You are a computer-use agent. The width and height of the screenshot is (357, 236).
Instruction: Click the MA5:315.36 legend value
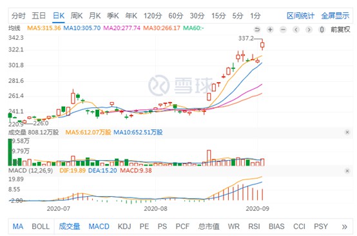[44, 28]
